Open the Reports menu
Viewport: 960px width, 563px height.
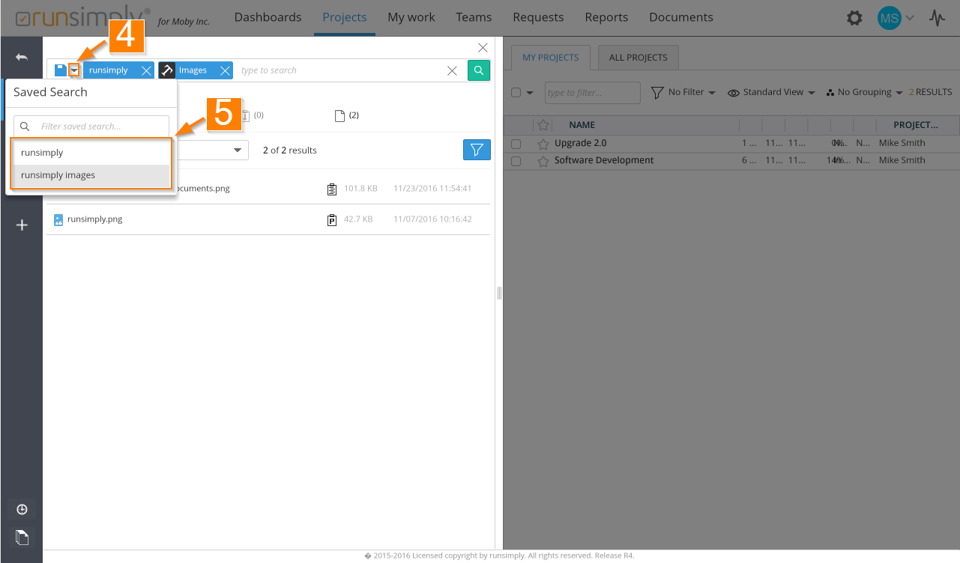606,17
